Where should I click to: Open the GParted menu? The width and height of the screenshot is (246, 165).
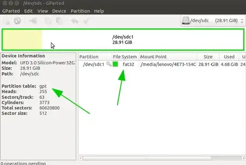pos(11,11)
